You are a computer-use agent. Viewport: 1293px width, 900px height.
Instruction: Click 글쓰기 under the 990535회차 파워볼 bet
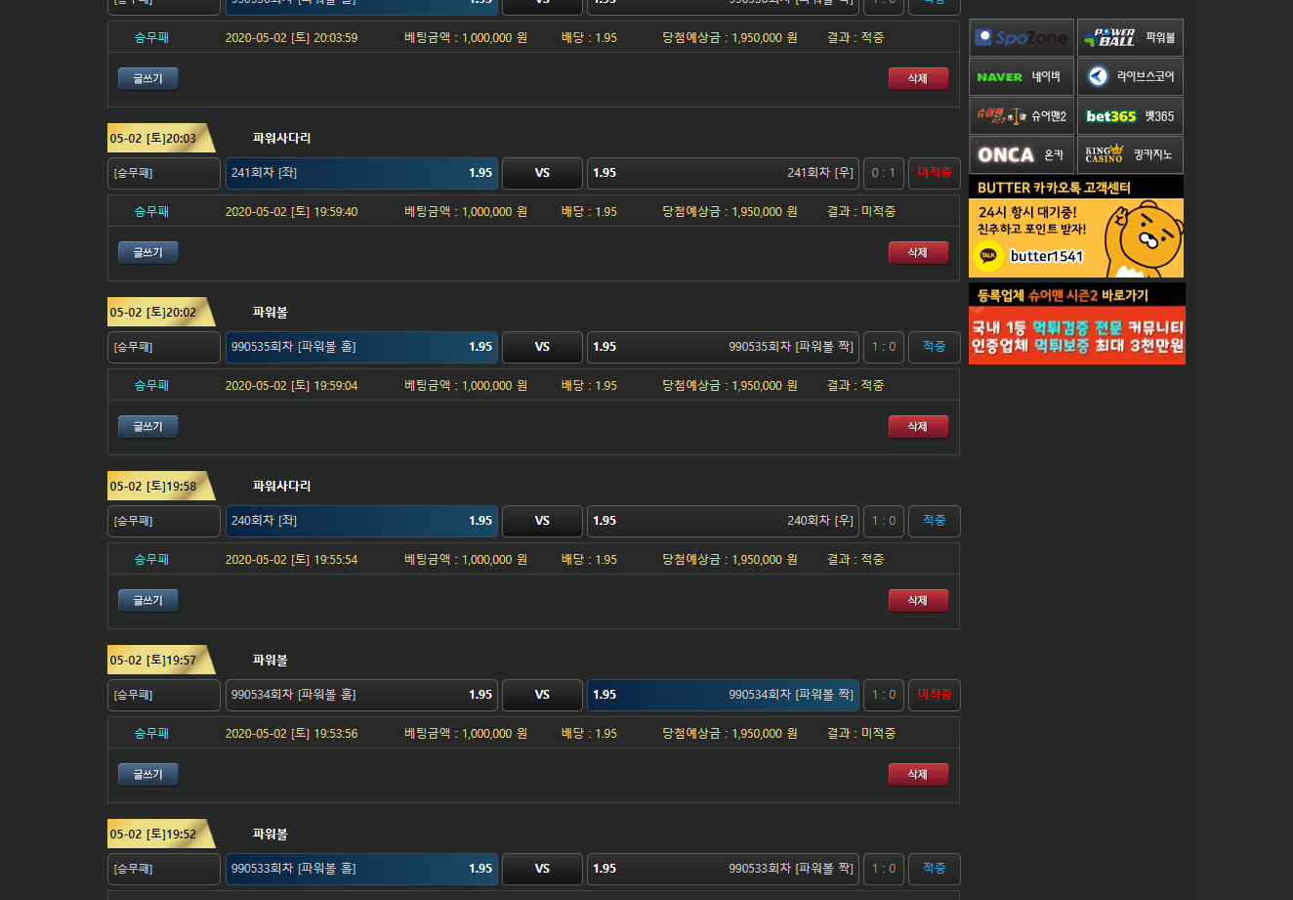coord(147,426)
